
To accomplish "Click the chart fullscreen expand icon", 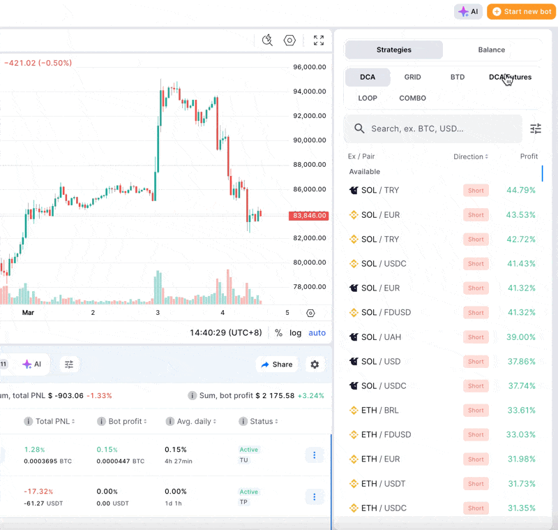I will coord(319,41).
